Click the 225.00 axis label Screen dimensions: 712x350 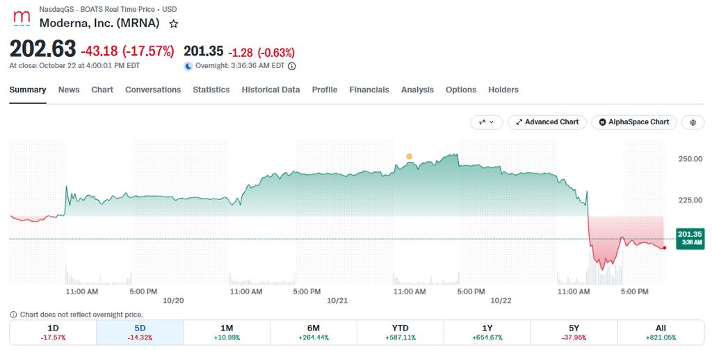(690, 199)
